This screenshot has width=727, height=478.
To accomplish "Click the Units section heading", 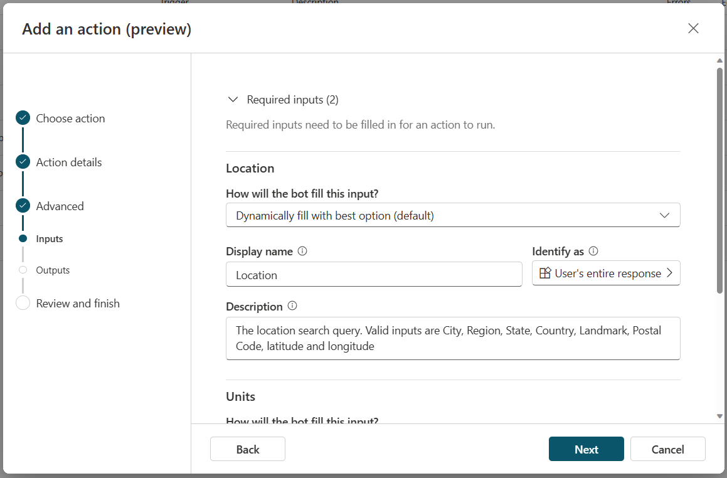I will click(241, 396).
